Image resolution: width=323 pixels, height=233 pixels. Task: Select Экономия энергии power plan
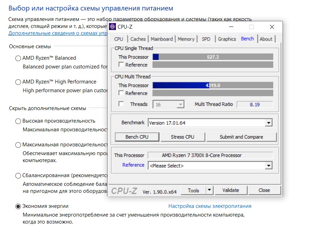[18, 206]
